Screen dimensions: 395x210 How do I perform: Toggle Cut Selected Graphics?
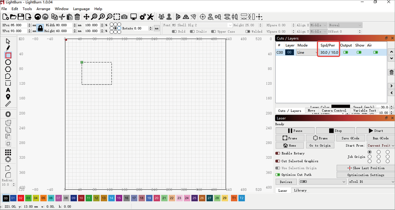click(x=278, y=161)
